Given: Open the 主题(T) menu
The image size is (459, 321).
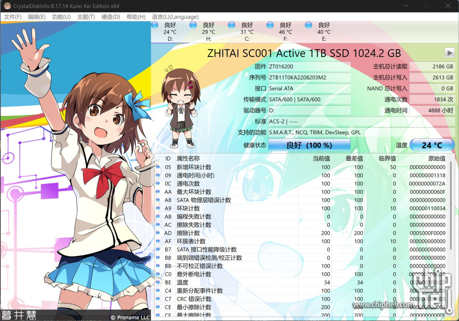Looking at the screenshot, I should (x=85, y=16).
